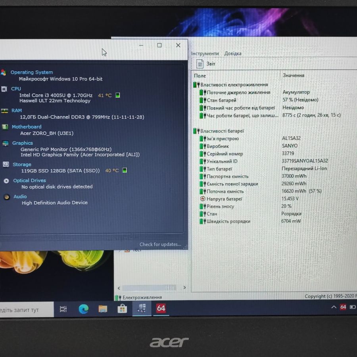Show hidden tray icons chevron
The height and width of the screenshot is (357, 357).
(334, 307)
